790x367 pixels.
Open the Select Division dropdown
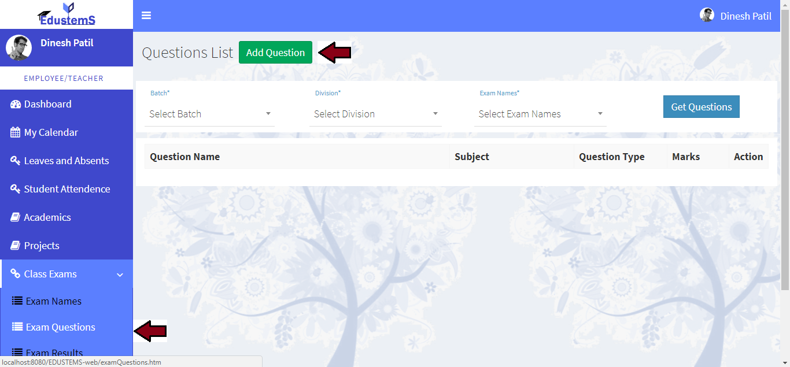[375, 114]
